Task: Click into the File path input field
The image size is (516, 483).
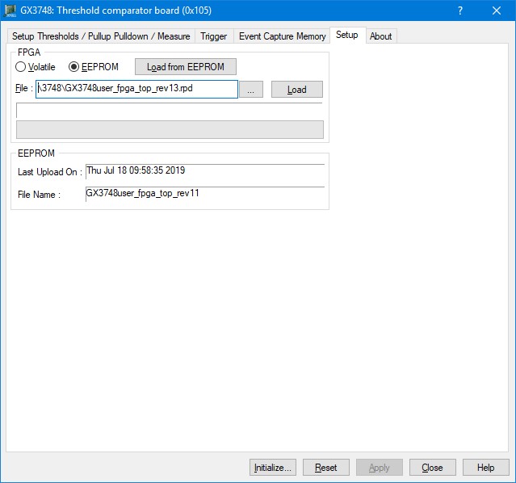Action: [136, 89]
